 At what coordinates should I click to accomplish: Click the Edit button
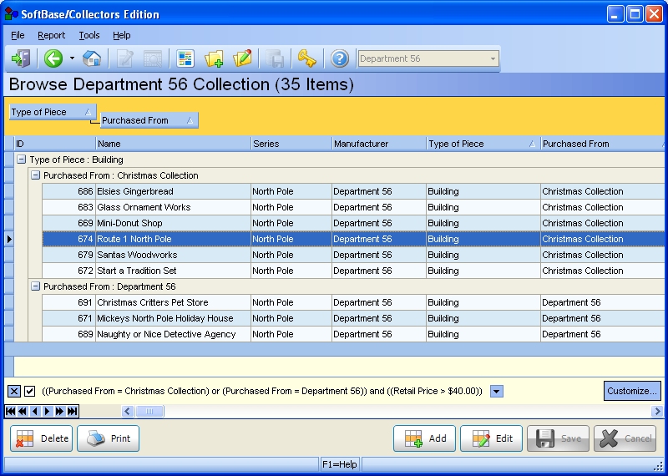[491, 438]
